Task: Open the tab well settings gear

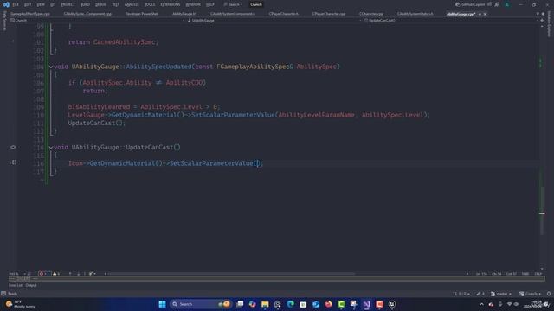Action: tap(543, 14)
